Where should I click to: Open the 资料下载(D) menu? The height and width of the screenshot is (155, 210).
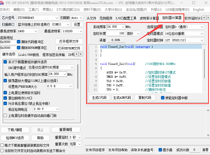[92, 10]
